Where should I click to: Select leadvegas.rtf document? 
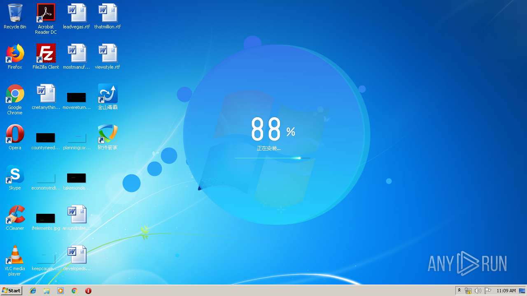77,16
